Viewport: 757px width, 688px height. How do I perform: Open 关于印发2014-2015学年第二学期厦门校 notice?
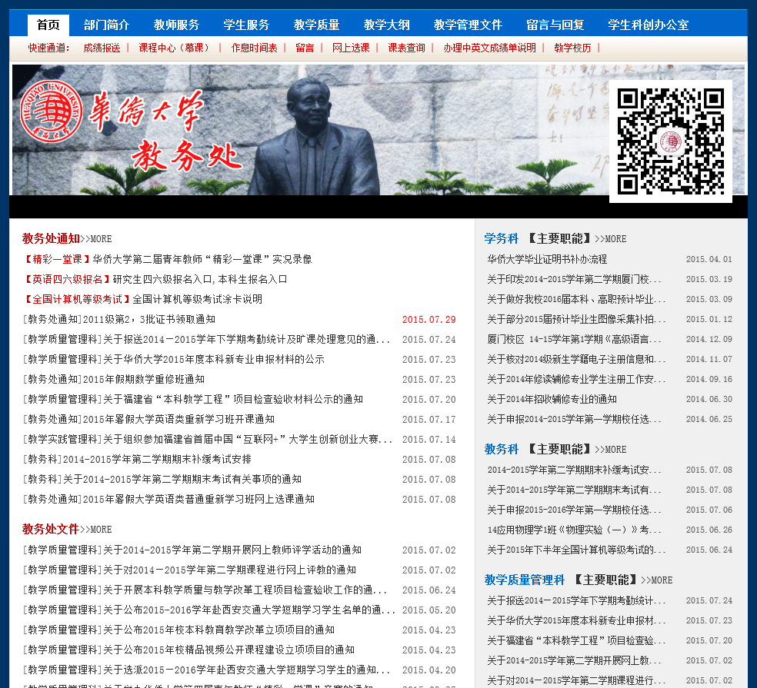click(574, 279)
